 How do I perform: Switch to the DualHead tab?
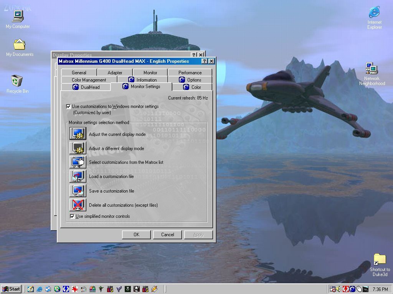point(86,87)
